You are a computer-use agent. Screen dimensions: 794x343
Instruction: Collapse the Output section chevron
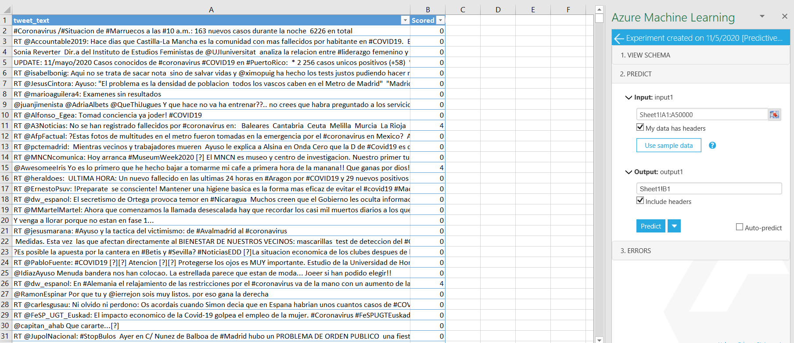click(629, 172)
